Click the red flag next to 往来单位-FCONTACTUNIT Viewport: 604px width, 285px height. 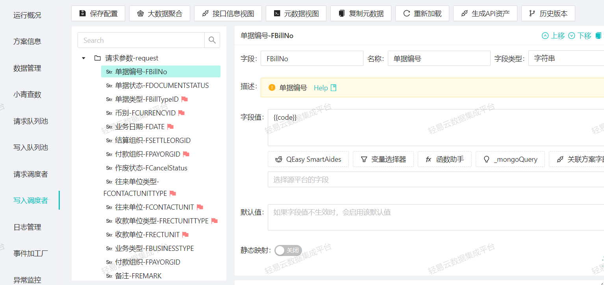(200, 207)
